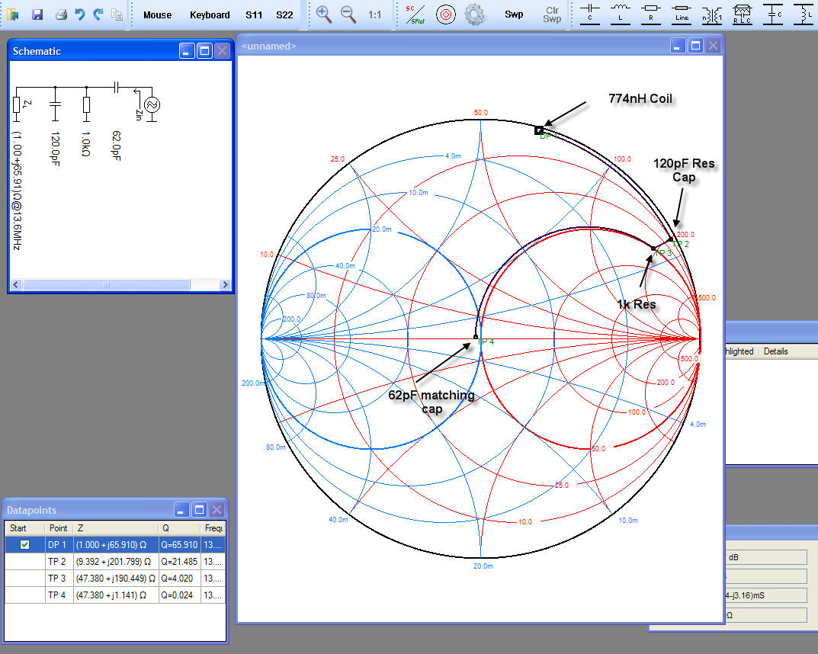Save the project with the floppy icon
This screenshot has width=818, height=654.
click(37, 14)
